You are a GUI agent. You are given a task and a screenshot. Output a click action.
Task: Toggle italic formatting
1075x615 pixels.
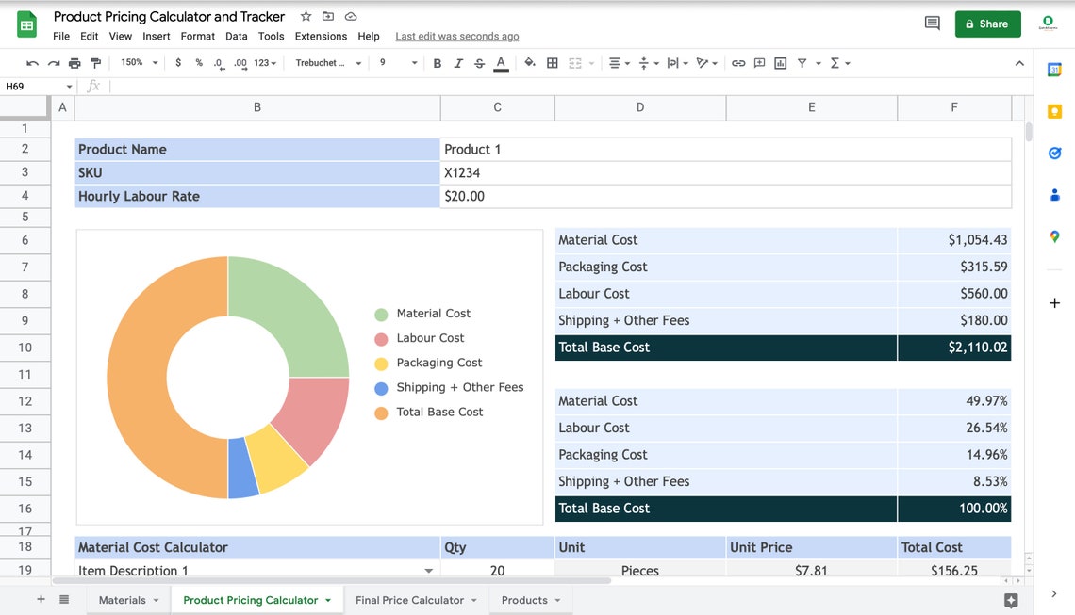tap(458, 62)
